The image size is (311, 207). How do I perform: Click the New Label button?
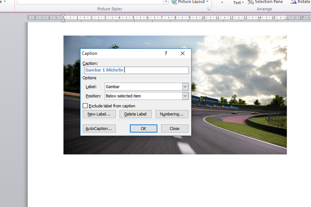(99, 114)
